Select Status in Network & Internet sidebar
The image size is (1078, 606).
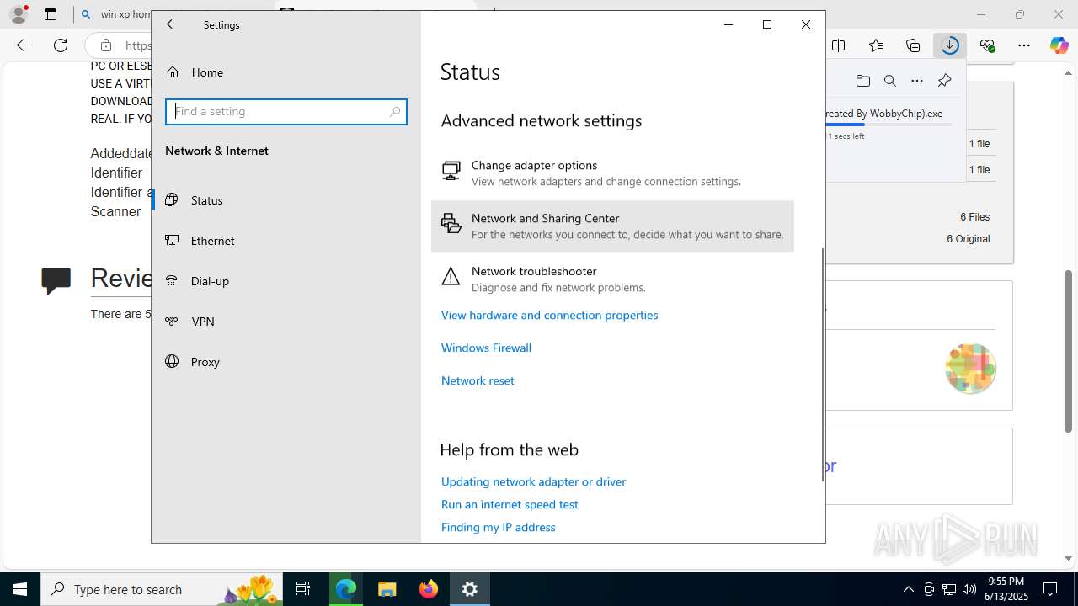pos(286,200)
